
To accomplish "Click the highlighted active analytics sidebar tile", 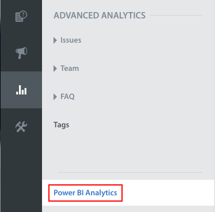I will click(21, 90).
